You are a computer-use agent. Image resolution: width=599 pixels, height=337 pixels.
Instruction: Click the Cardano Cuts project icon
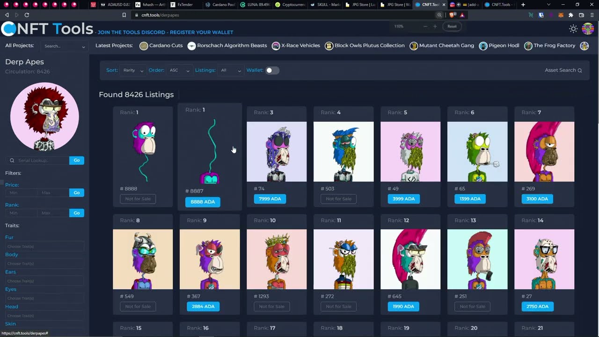click(x=144, y=46)
